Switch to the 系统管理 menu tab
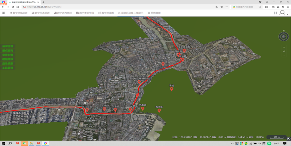This screenshot has width=291, height=146. click(154, 13)
